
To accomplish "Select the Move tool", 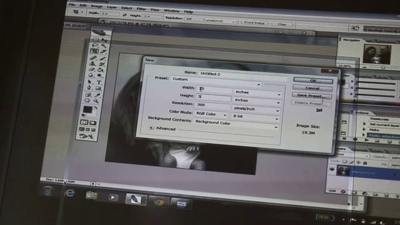I will click(104, 40).
